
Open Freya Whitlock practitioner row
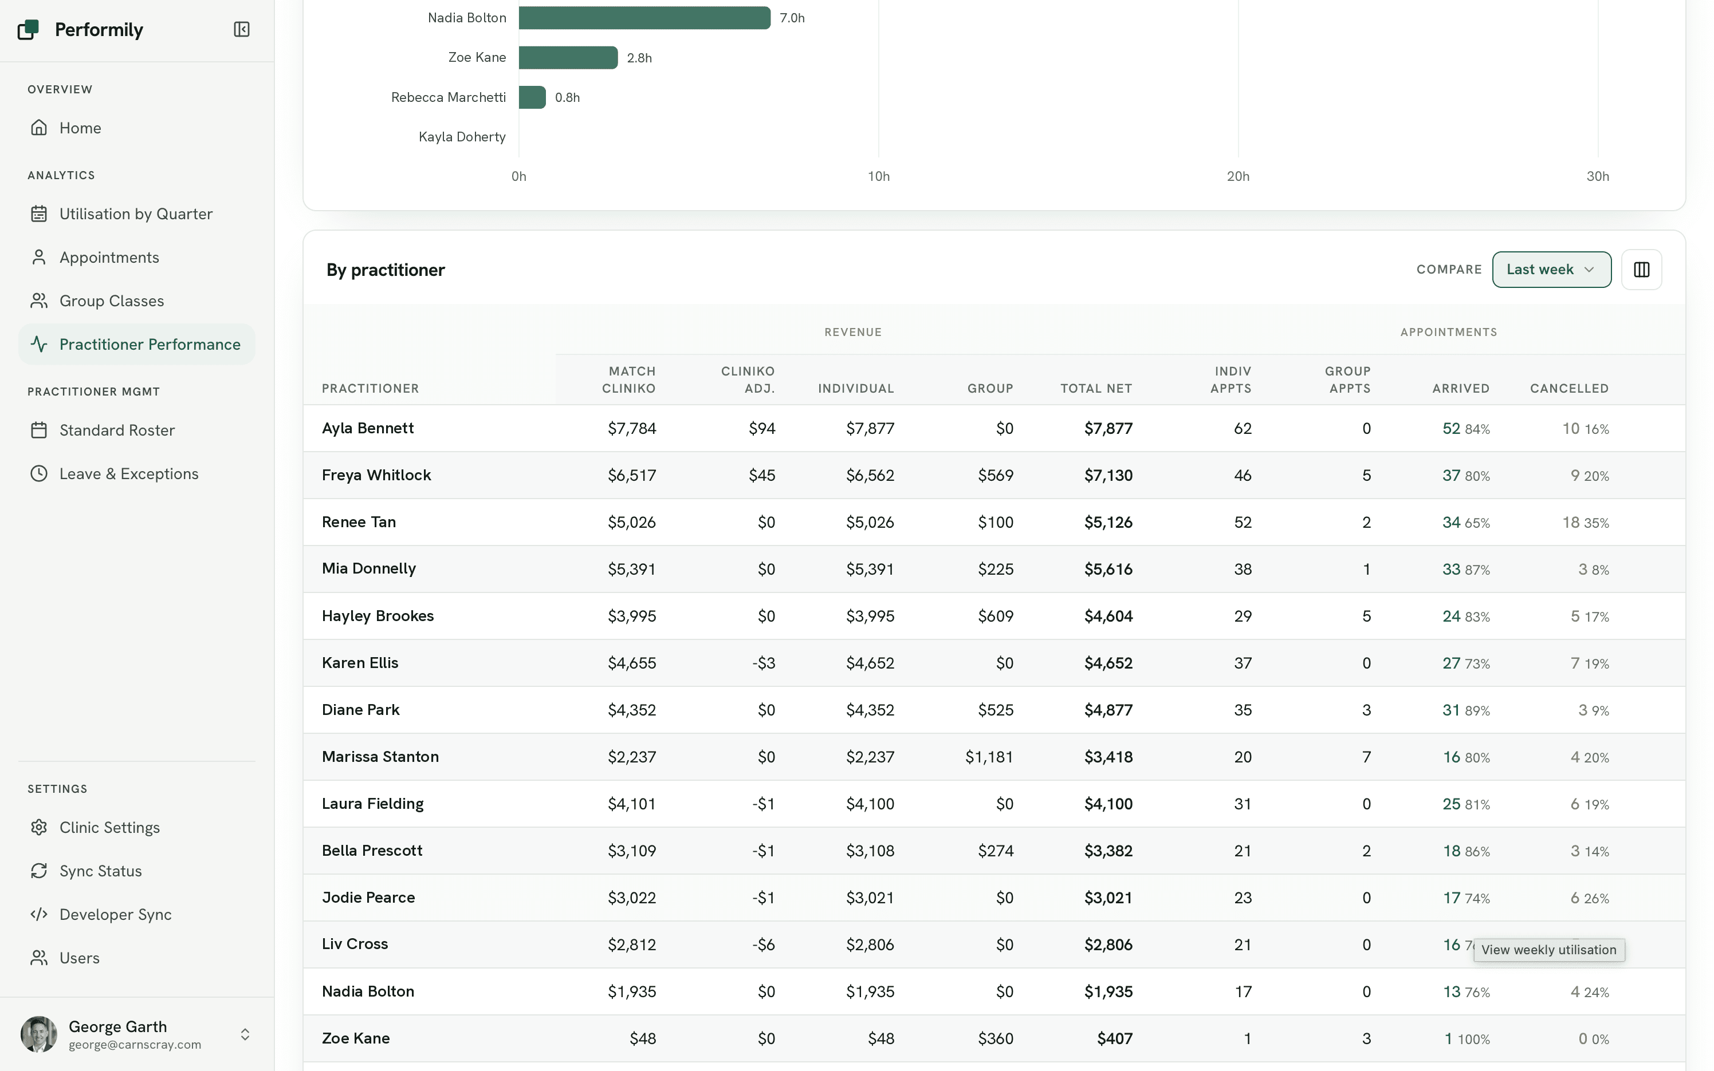point(994,475)
